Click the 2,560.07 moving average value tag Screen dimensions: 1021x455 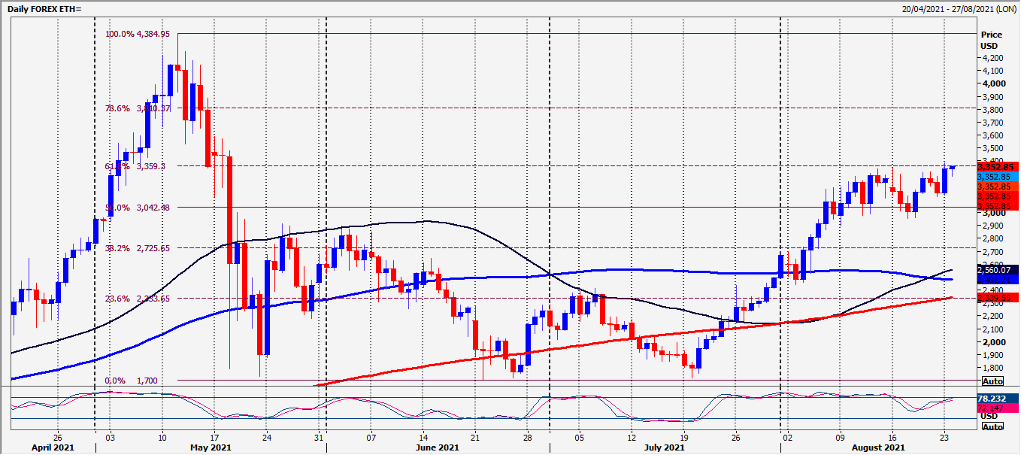(998, 270)
